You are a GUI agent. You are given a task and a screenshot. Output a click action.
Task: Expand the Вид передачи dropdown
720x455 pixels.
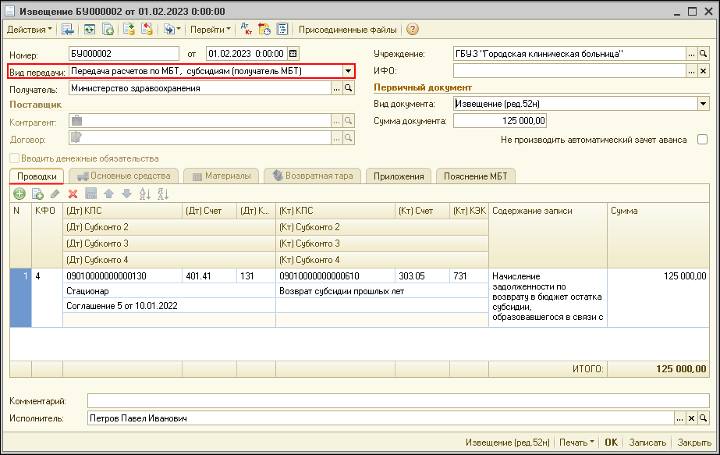[348, 71]
